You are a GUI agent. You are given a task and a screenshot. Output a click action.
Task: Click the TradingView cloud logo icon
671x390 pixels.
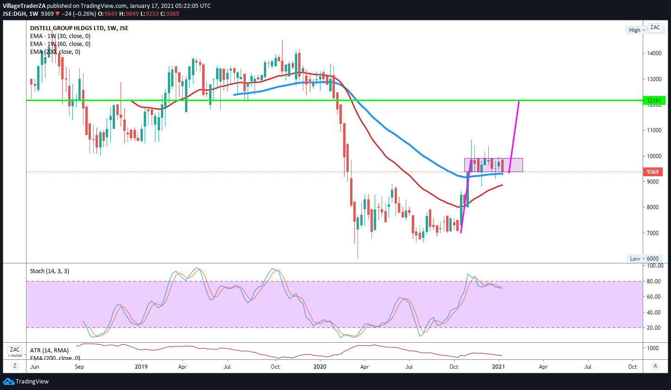tap(8, 381)
